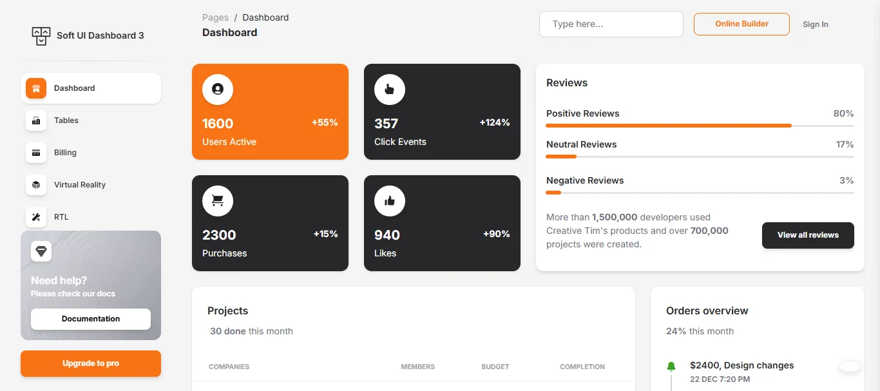880x391 pixels.
Task: Click the Tables wallet icon in sidebar
Action: click(x=35, y=120)
